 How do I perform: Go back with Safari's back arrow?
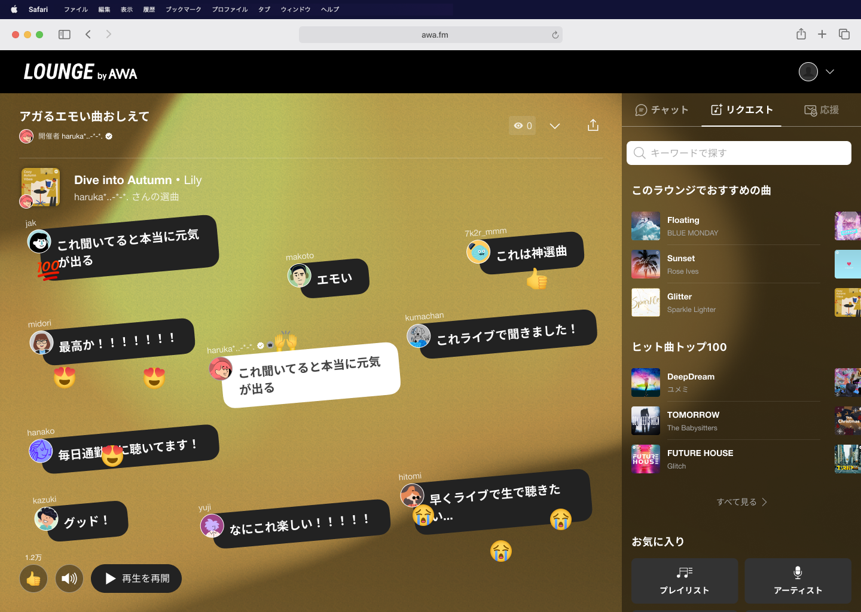tap(88, 34)
